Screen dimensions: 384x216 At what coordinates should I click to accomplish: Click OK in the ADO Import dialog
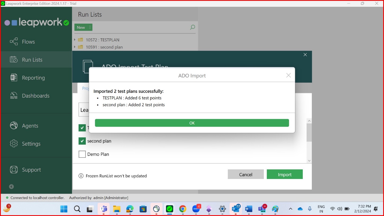[x=192, y=123]
